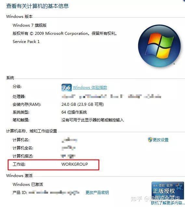
Task: Click the 工作组 label
Action: click(19, 164)
